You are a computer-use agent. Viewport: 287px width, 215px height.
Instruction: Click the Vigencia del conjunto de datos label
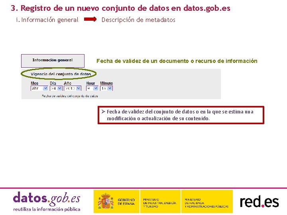[61, 74]
